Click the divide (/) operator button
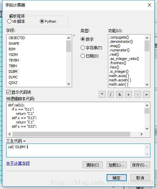157x189 pixels. (x=111, y=94)
